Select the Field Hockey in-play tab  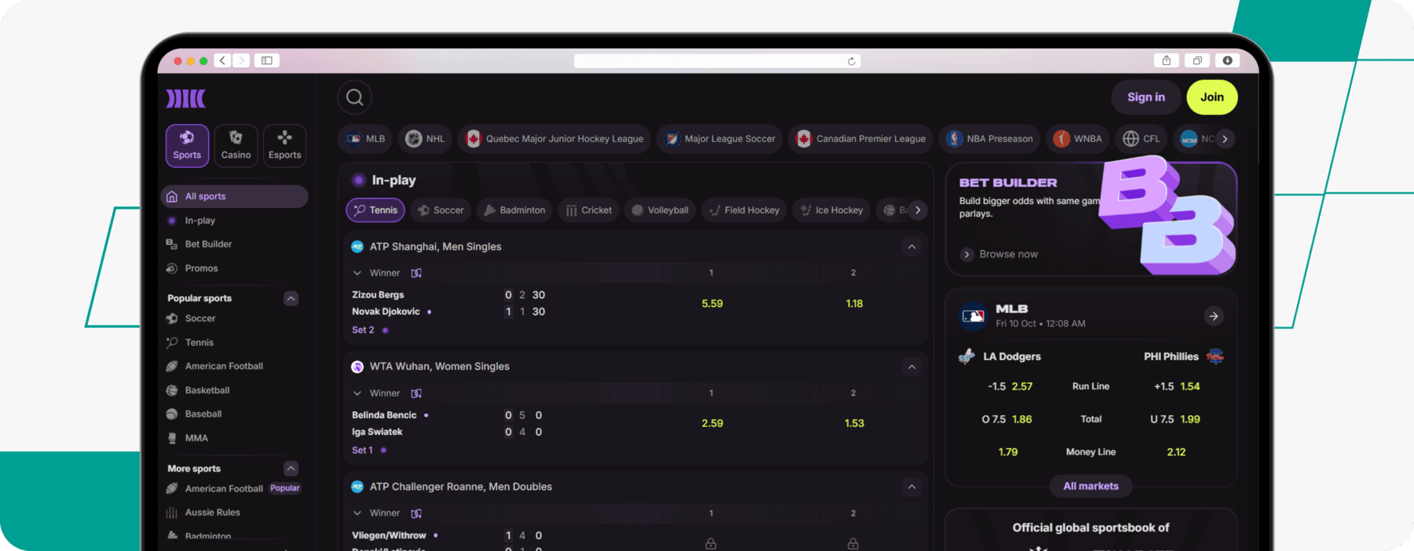click(744, 210)
